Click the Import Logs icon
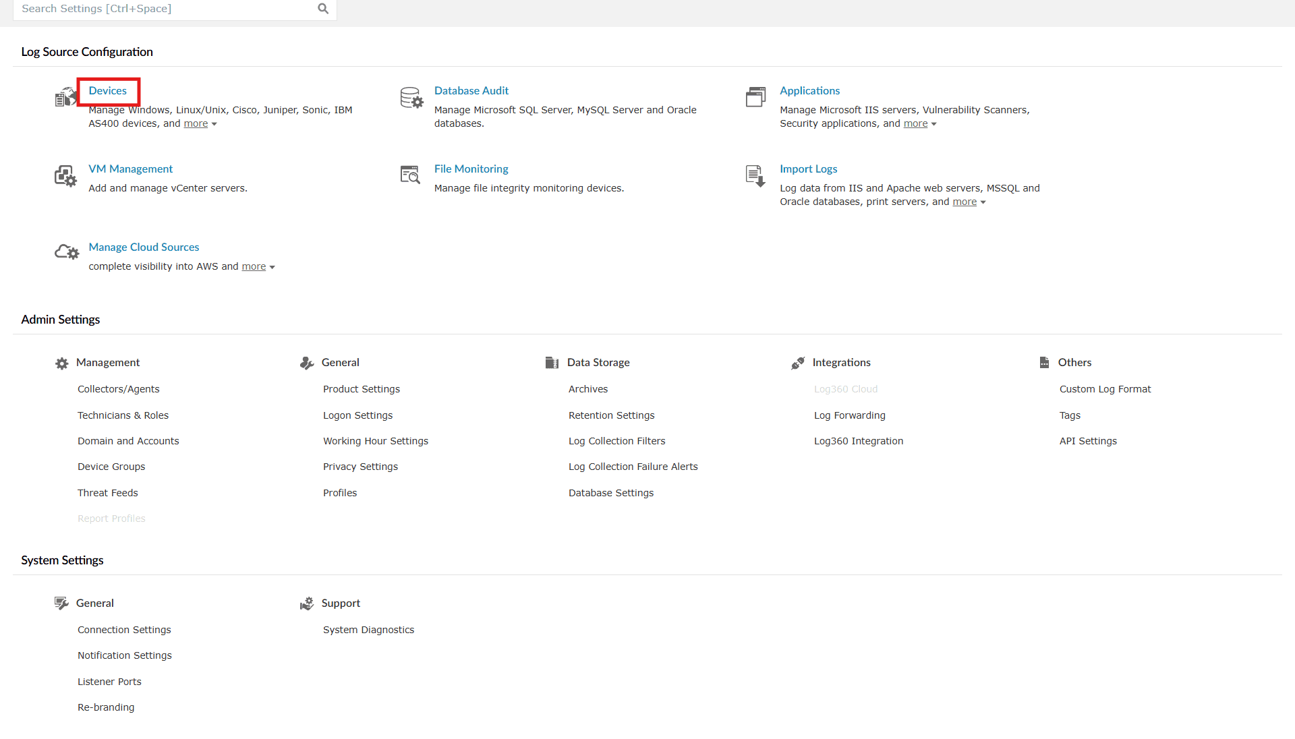Viewport: 1295px width, 739px height. pyautogui.click(x=755, y=175)
